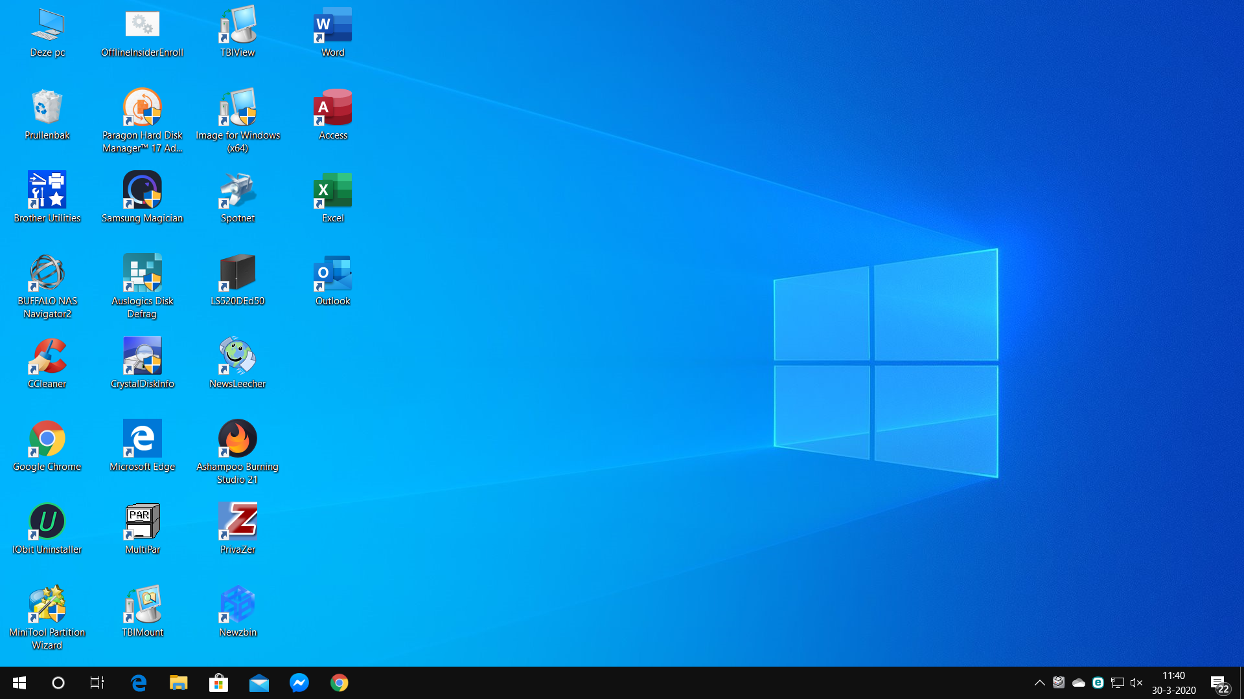Open Mail app from the taskbar

(x=259, y=683)
